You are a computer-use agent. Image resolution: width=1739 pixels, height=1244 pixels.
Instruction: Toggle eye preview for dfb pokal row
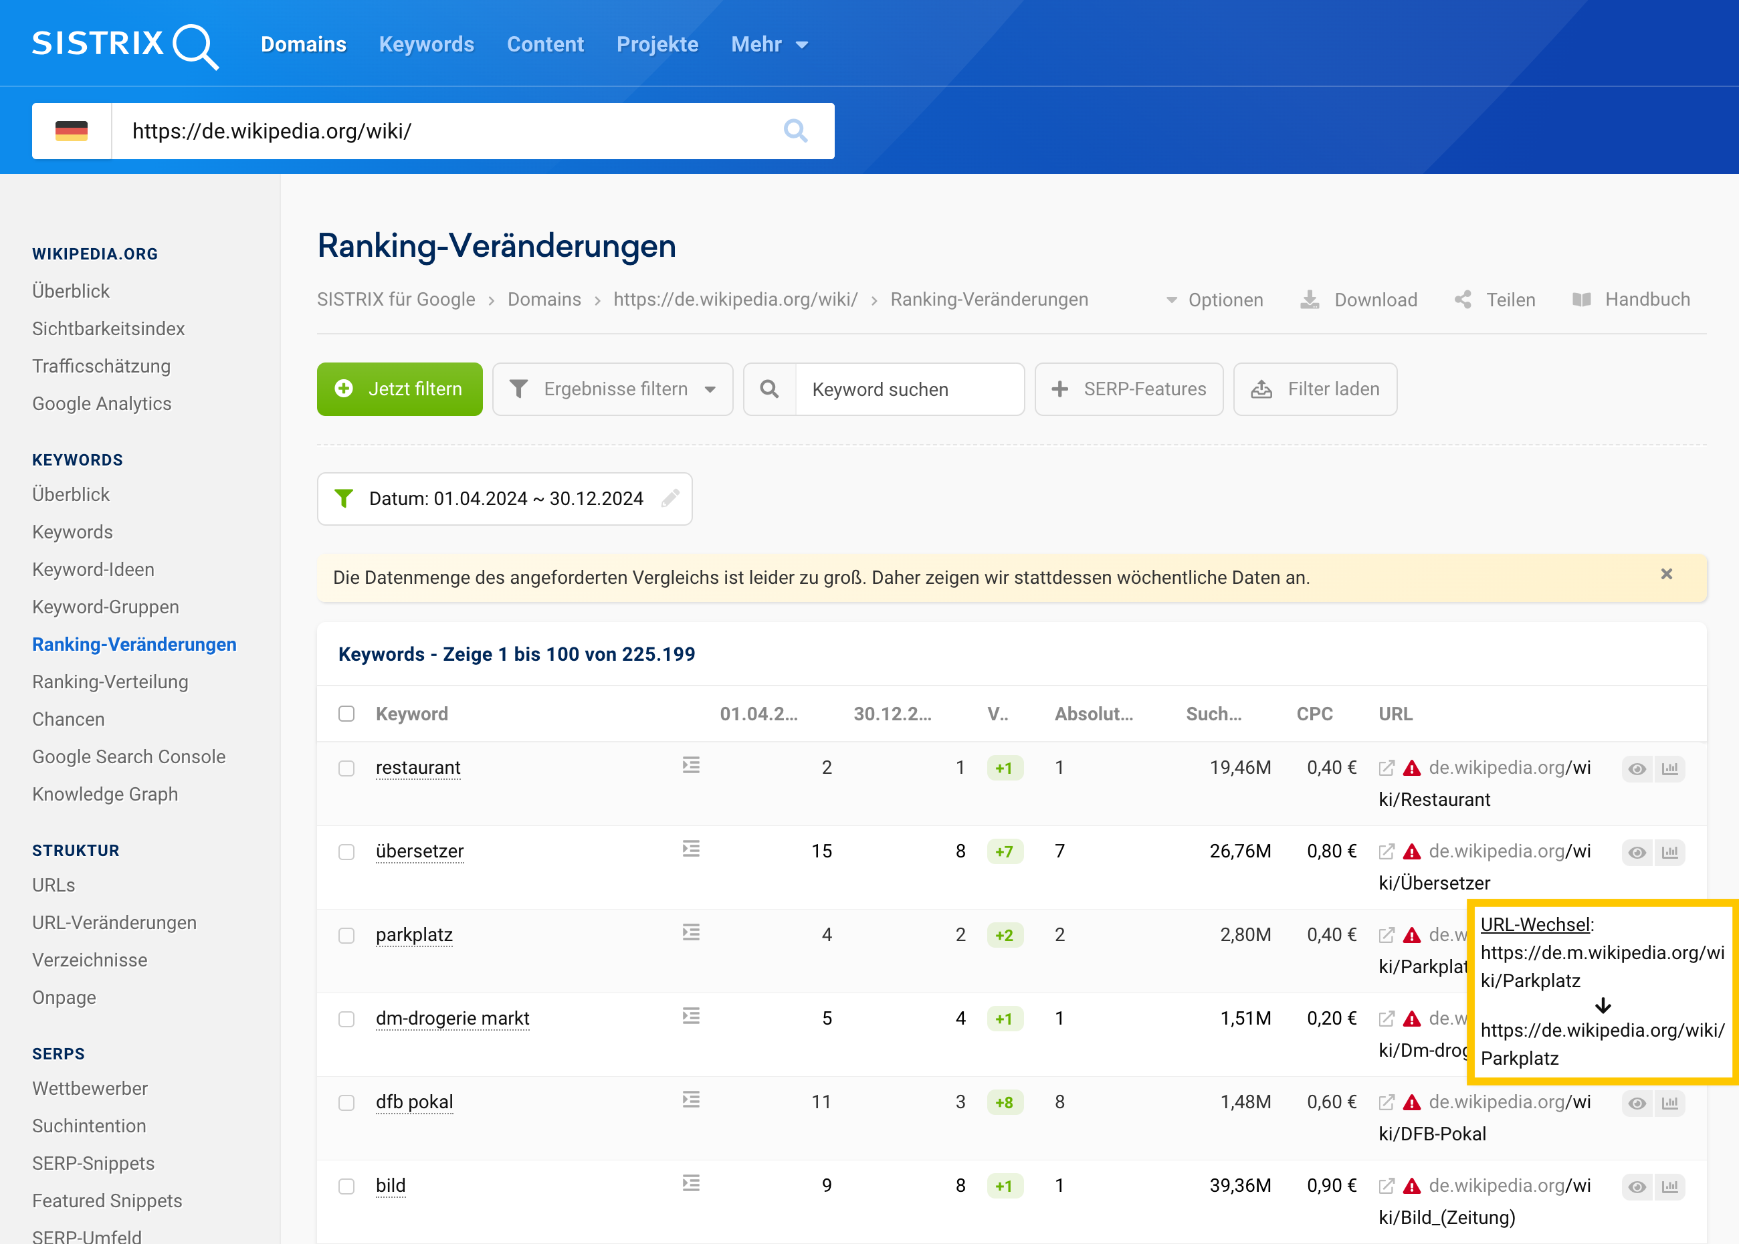(1637, 1102)
